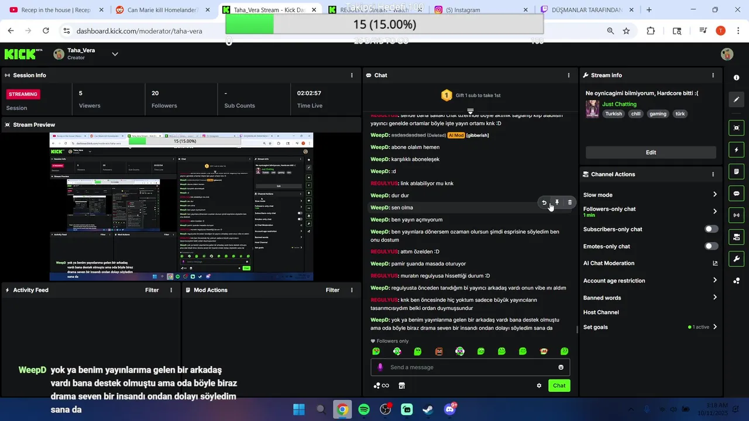This screenshot has width=749, height=421.
Task: Open Mod Actions three-dot menu
Action: pyautogui.click(x=352, y=290)
